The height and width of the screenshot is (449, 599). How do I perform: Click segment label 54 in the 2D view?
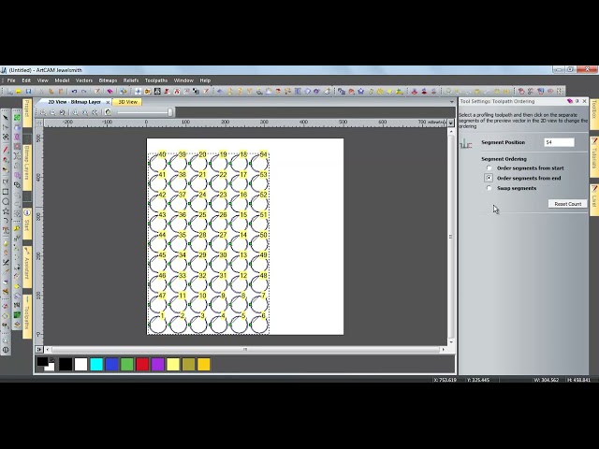click(x=263, y=154)
